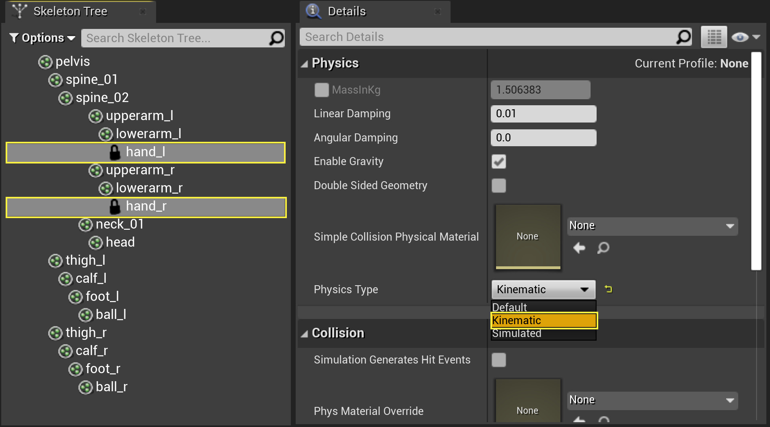Browse to Simple Collision material with magnifier icon

point(603,248)
